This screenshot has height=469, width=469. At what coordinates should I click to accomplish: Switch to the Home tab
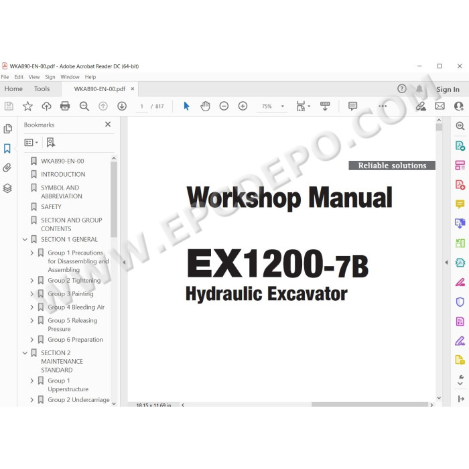pos(13,89)
